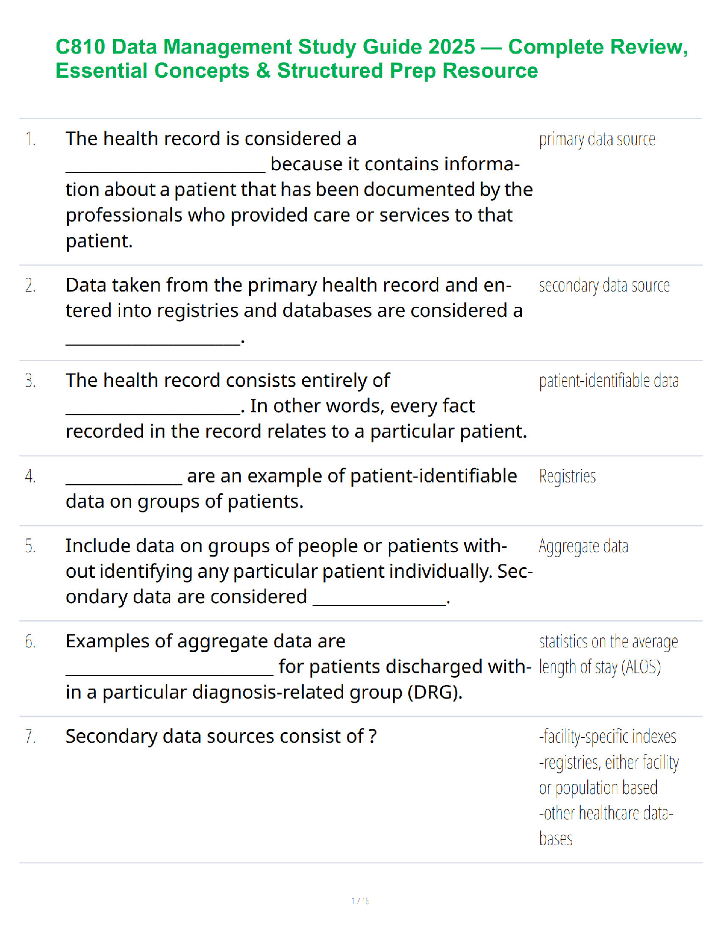Screen dimensions: 721x933
Task: Click the "-facility-specific indexes" answer line
Action: (607, 736)
